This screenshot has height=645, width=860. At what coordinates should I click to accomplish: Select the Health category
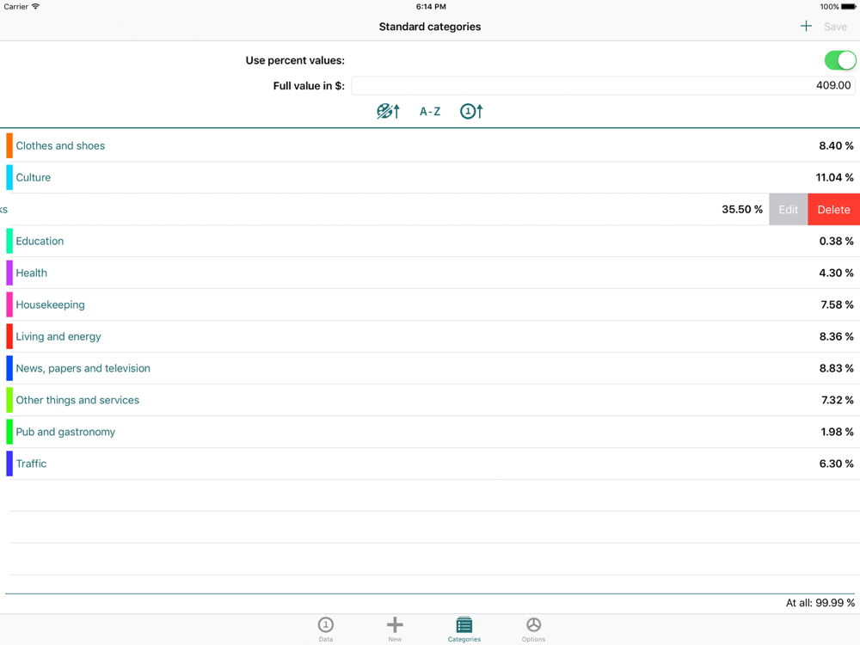(430, 273)
